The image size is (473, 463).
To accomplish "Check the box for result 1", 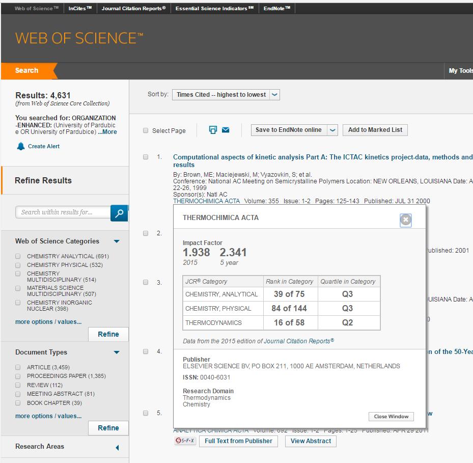I will (146, 157).
